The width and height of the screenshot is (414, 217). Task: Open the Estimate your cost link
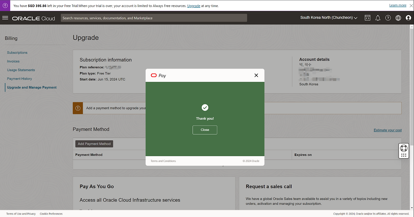388,130
